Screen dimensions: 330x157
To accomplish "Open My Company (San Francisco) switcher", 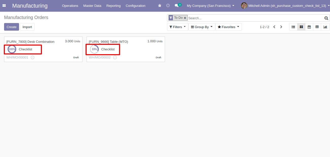I will pyautogui.click(x=210, y=6).
